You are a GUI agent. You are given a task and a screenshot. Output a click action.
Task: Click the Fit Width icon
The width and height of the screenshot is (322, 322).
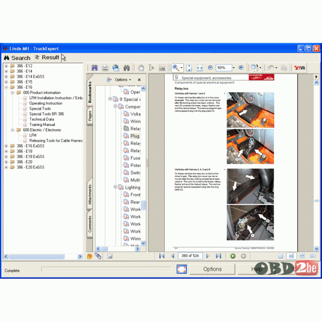[200, 68]
